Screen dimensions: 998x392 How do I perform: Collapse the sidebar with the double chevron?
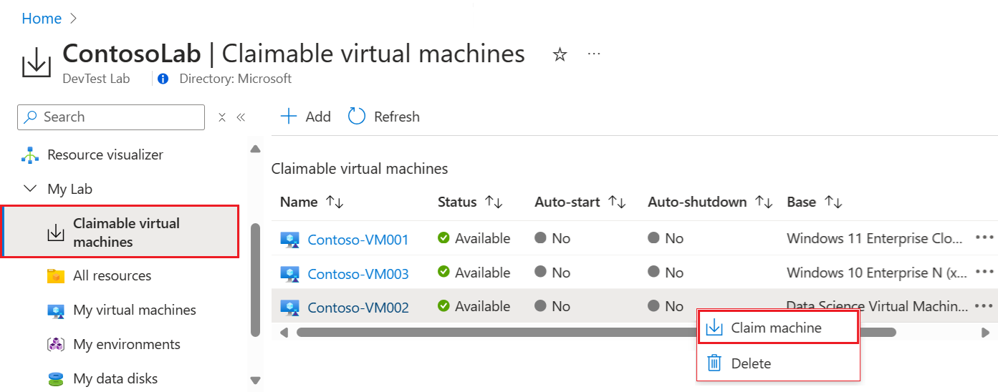(x=241, y=117)
